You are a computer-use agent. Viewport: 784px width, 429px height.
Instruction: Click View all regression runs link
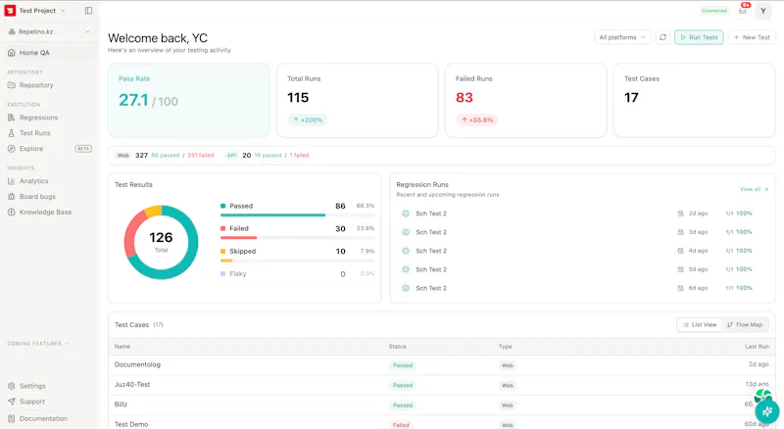(x=754, y=189)
